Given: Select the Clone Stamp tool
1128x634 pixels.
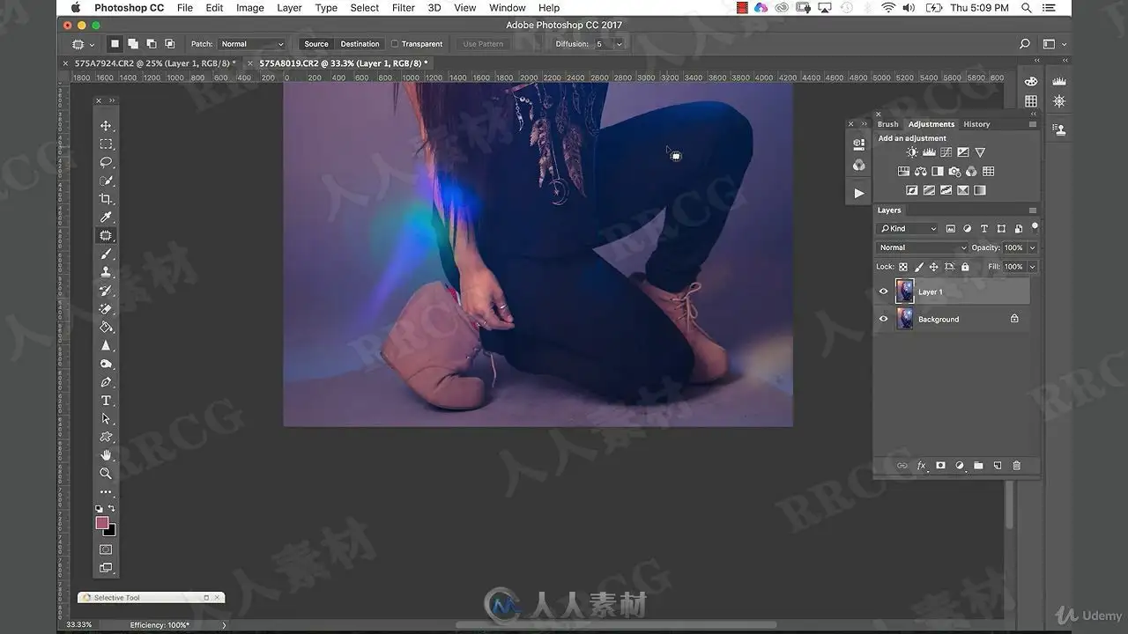Looking at the screenshot, I should tap(106, 272).
